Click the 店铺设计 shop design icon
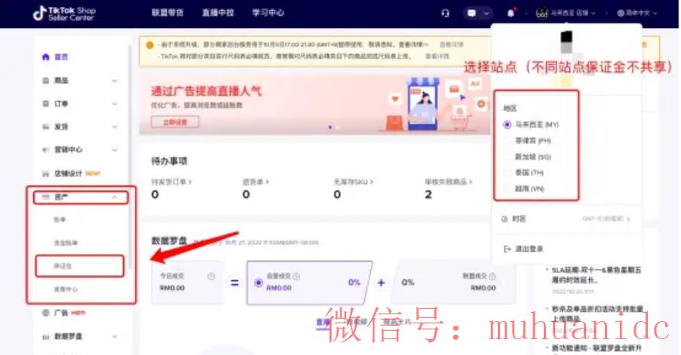The width and height of the screenshot is (681, 355). pyautogui.click(x=45, y=173)
